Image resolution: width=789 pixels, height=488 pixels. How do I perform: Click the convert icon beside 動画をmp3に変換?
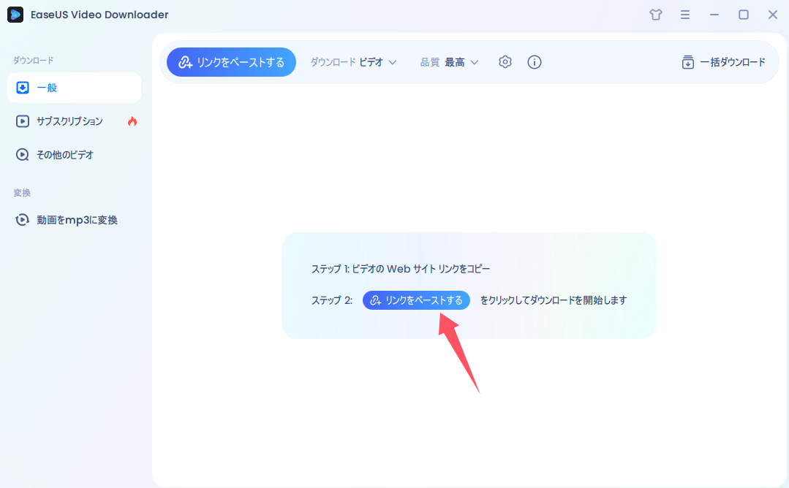point(22,219)
